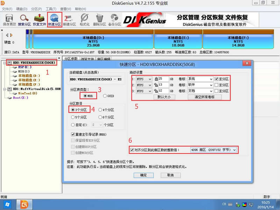Confirm partitioning with the 确定 button
The image size is (280, 210).
(x=143, y=175)
